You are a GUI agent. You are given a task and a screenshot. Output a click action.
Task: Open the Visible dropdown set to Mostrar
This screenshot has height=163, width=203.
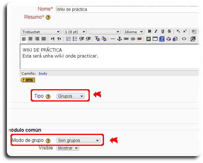point(68,148)
